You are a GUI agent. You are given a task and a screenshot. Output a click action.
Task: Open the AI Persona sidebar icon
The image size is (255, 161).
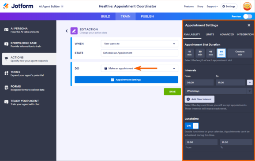tap(6, 30)
